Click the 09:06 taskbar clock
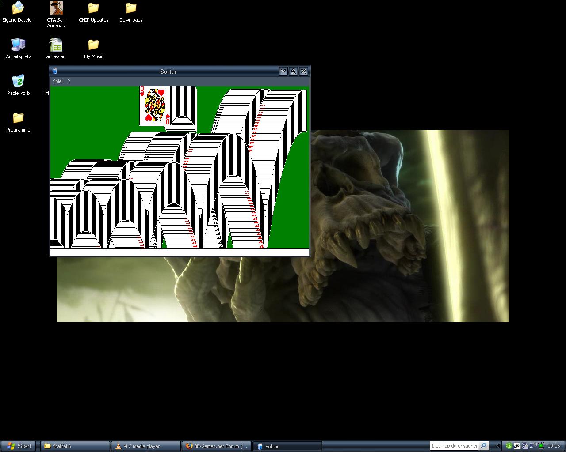This screenshot has height=452, width=566. tap(554, 446)
